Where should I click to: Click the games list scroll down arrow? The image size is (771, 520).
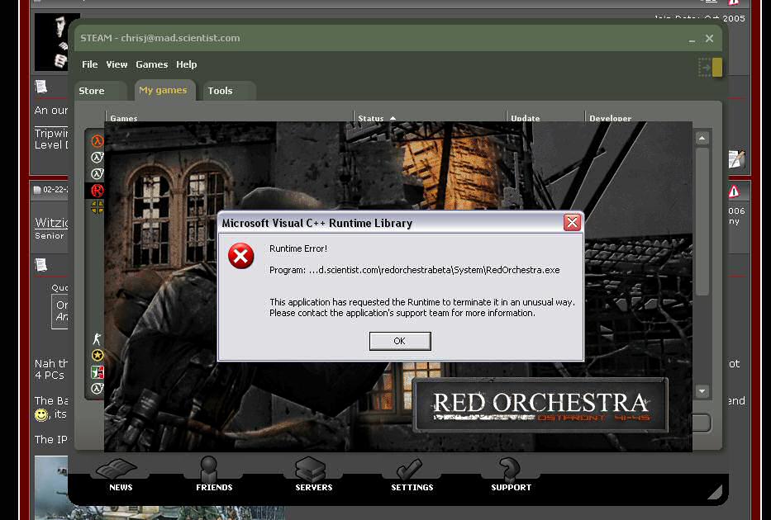click(702, 391)
